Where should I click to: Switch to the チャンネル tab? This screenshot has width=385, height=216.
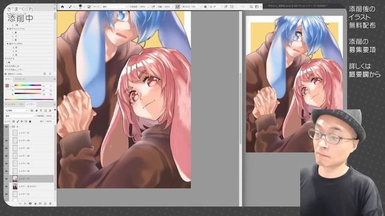11,104
